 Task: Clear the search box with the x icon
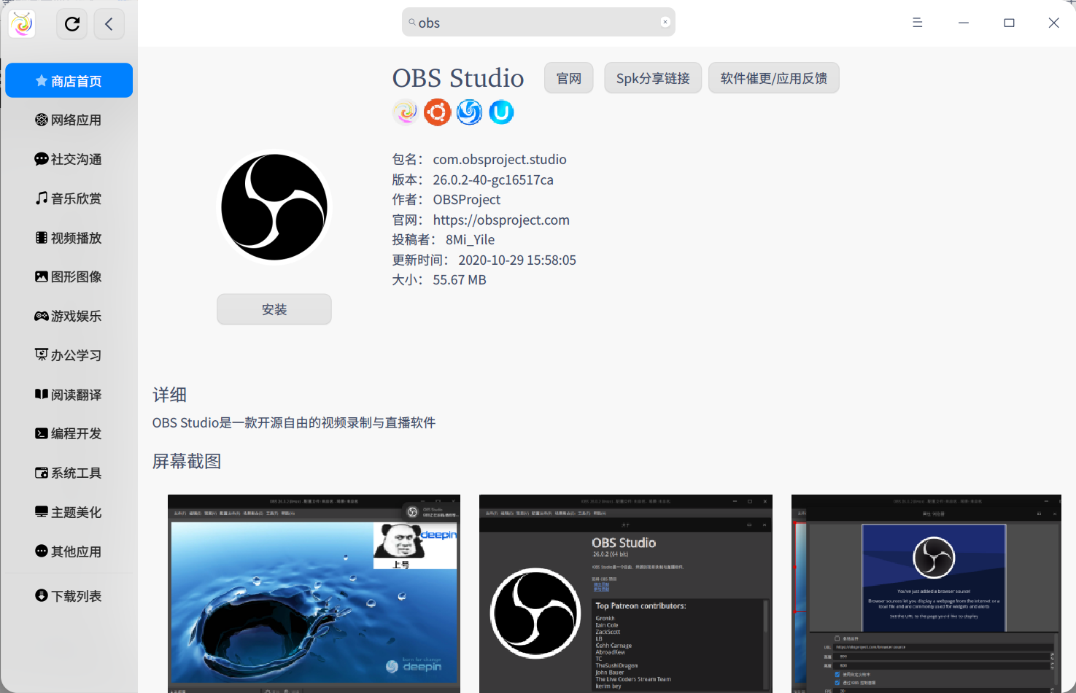coord(665,21)
